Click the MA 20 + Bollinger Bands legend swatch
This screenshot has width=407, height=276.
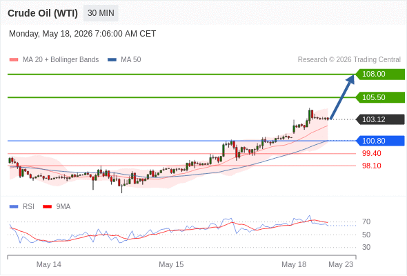[x=14, y=60]
